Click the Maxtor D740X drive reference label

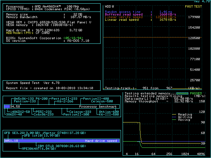[x=61, y=133]
